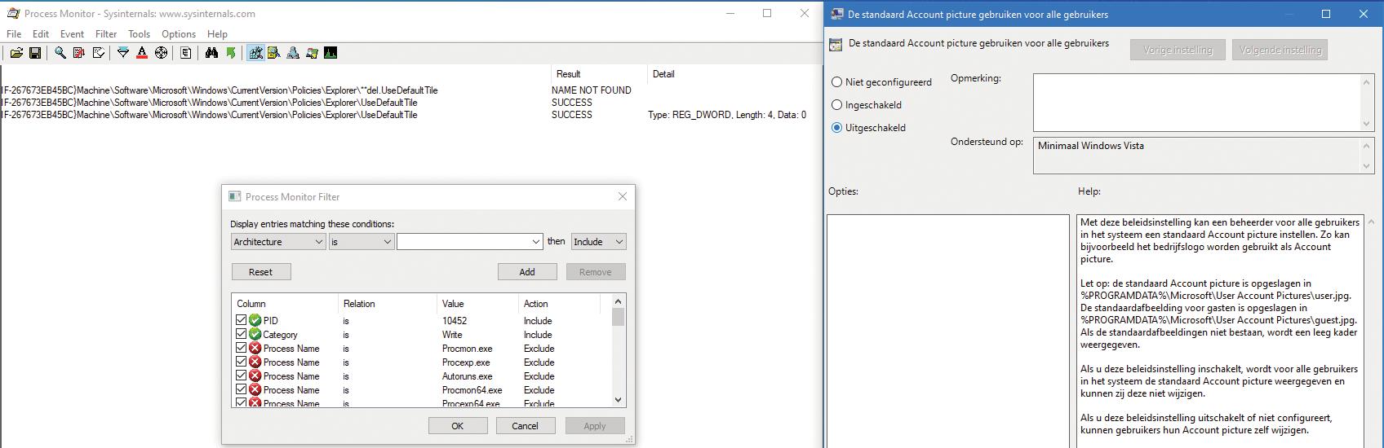The height and width of the screenshot is (448, 1384).
Task: Click the red exclude icon on the Autoruns.exe row
Action: click(255, 376)
